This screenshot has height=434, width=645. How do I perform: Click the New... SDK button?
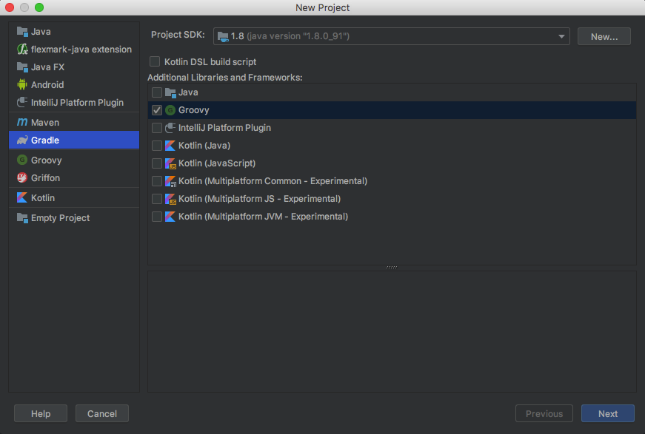(x=604, y=36)
